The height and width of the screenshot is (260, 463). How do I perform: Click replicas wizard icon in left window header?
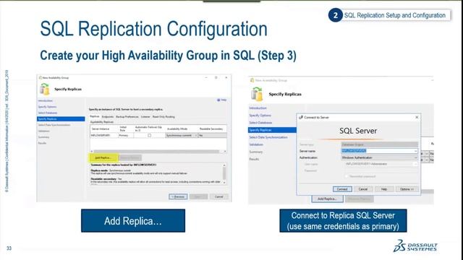pyautogui.click(x=45, y=89)
